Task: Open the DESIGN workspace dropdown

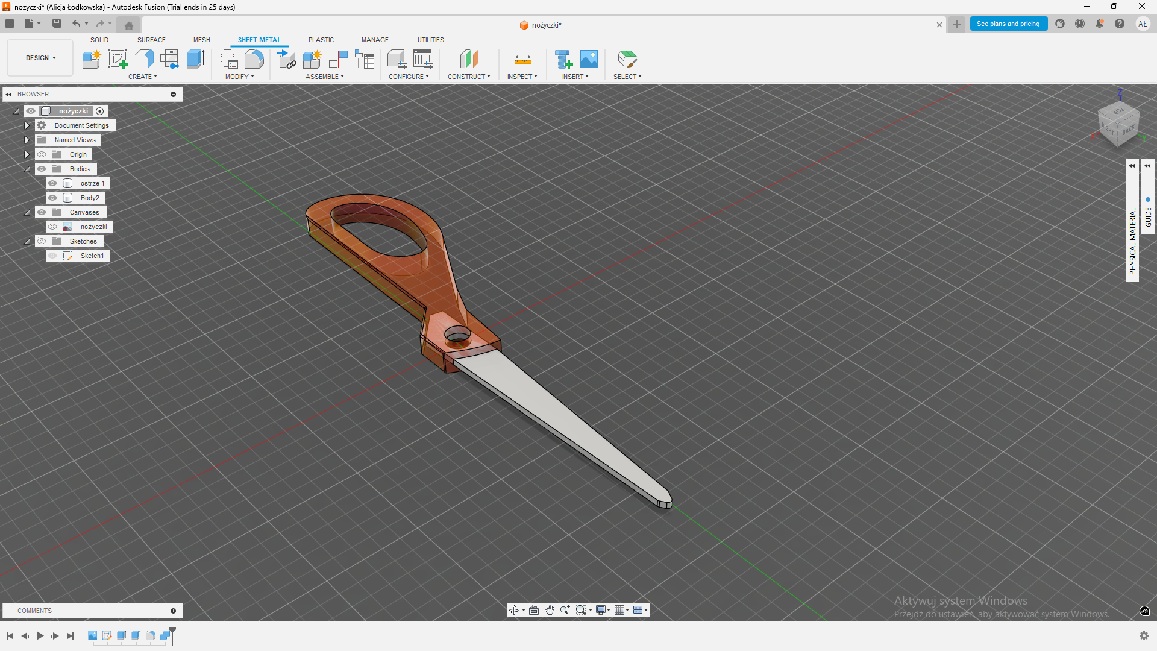Action: click(x=40, y=58)
